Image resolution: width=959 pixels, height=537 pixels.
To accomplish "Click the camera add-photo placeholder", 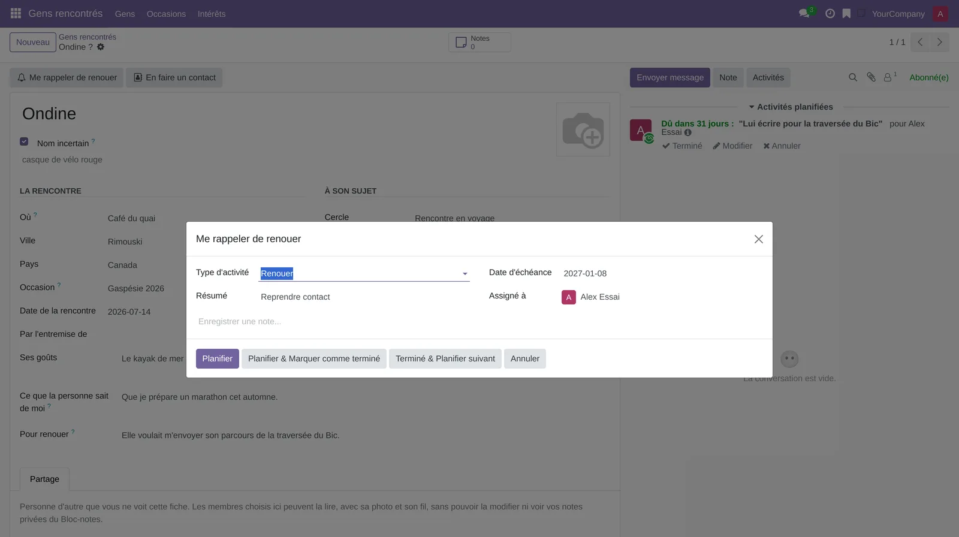I will pos(583,129).
